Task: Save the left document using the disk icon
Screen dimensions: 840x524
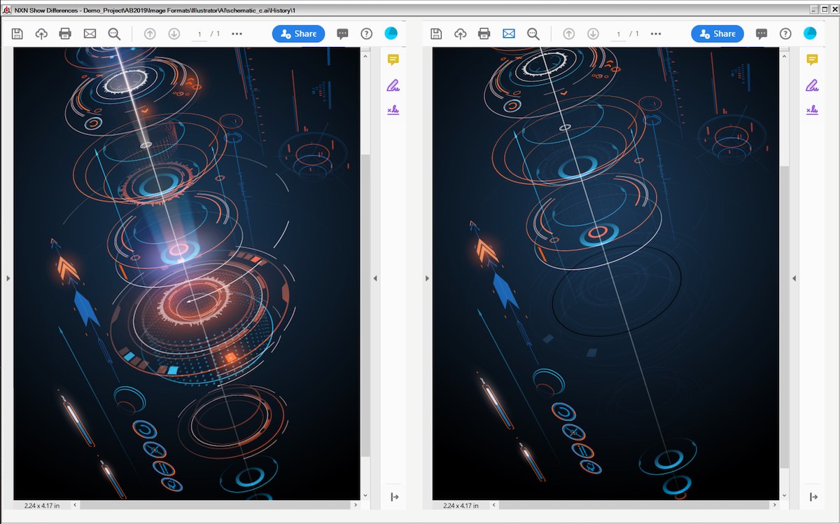Action: click(17, 34)
